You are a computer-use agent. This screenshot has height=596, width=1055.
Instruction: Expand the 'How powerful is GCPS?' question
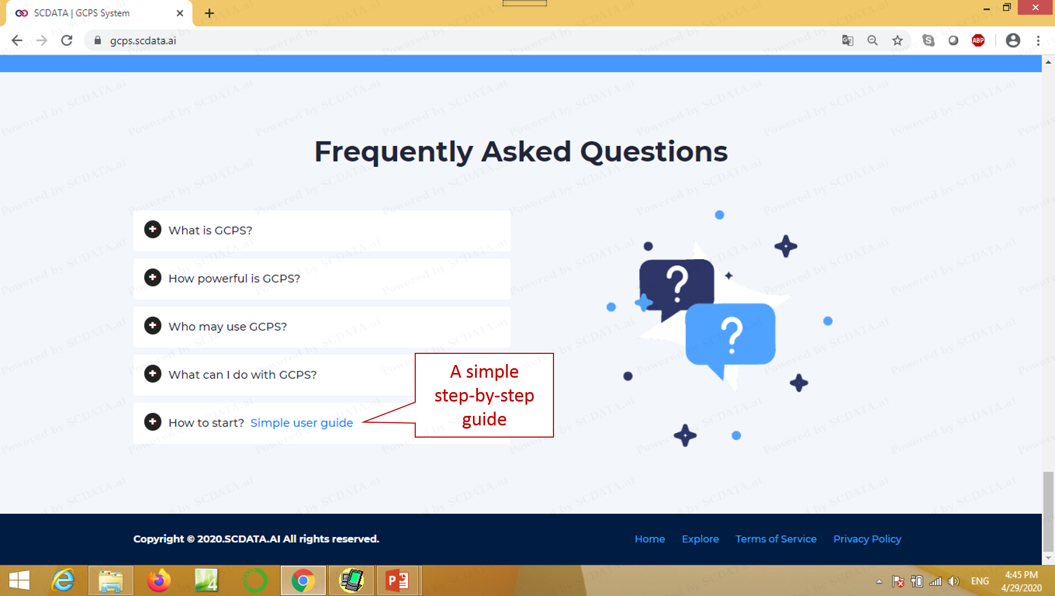[153, 278]
